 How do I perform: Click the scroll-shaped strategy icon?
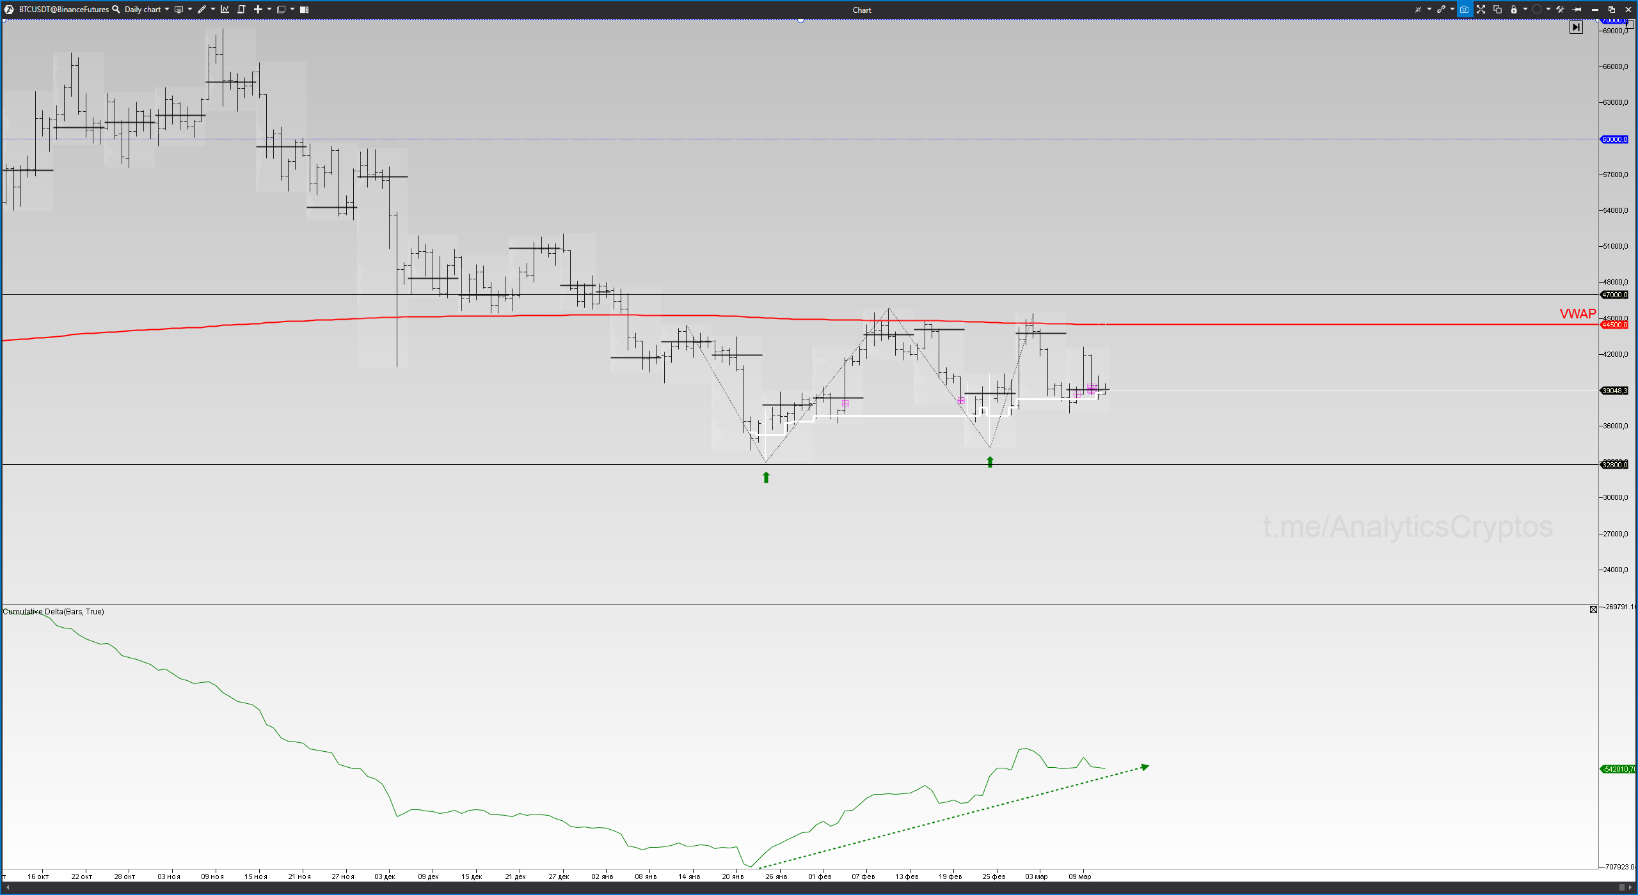[242, 10]
